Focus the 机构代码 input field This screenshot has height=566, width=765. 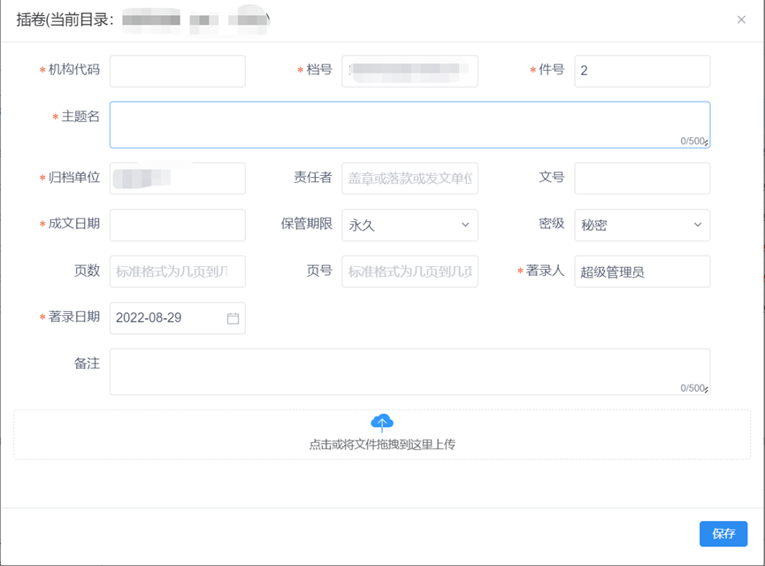pos(178,72)
